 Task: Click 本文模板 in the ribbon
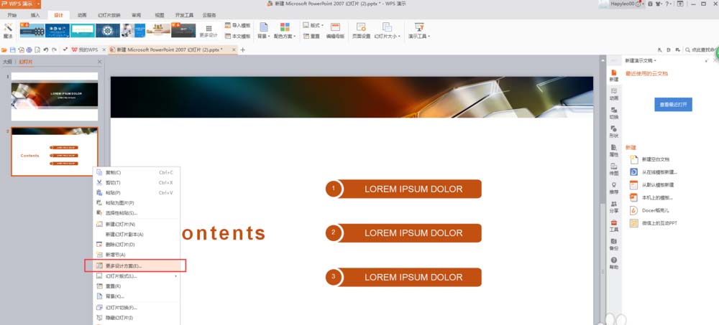[x=237, y=36]
